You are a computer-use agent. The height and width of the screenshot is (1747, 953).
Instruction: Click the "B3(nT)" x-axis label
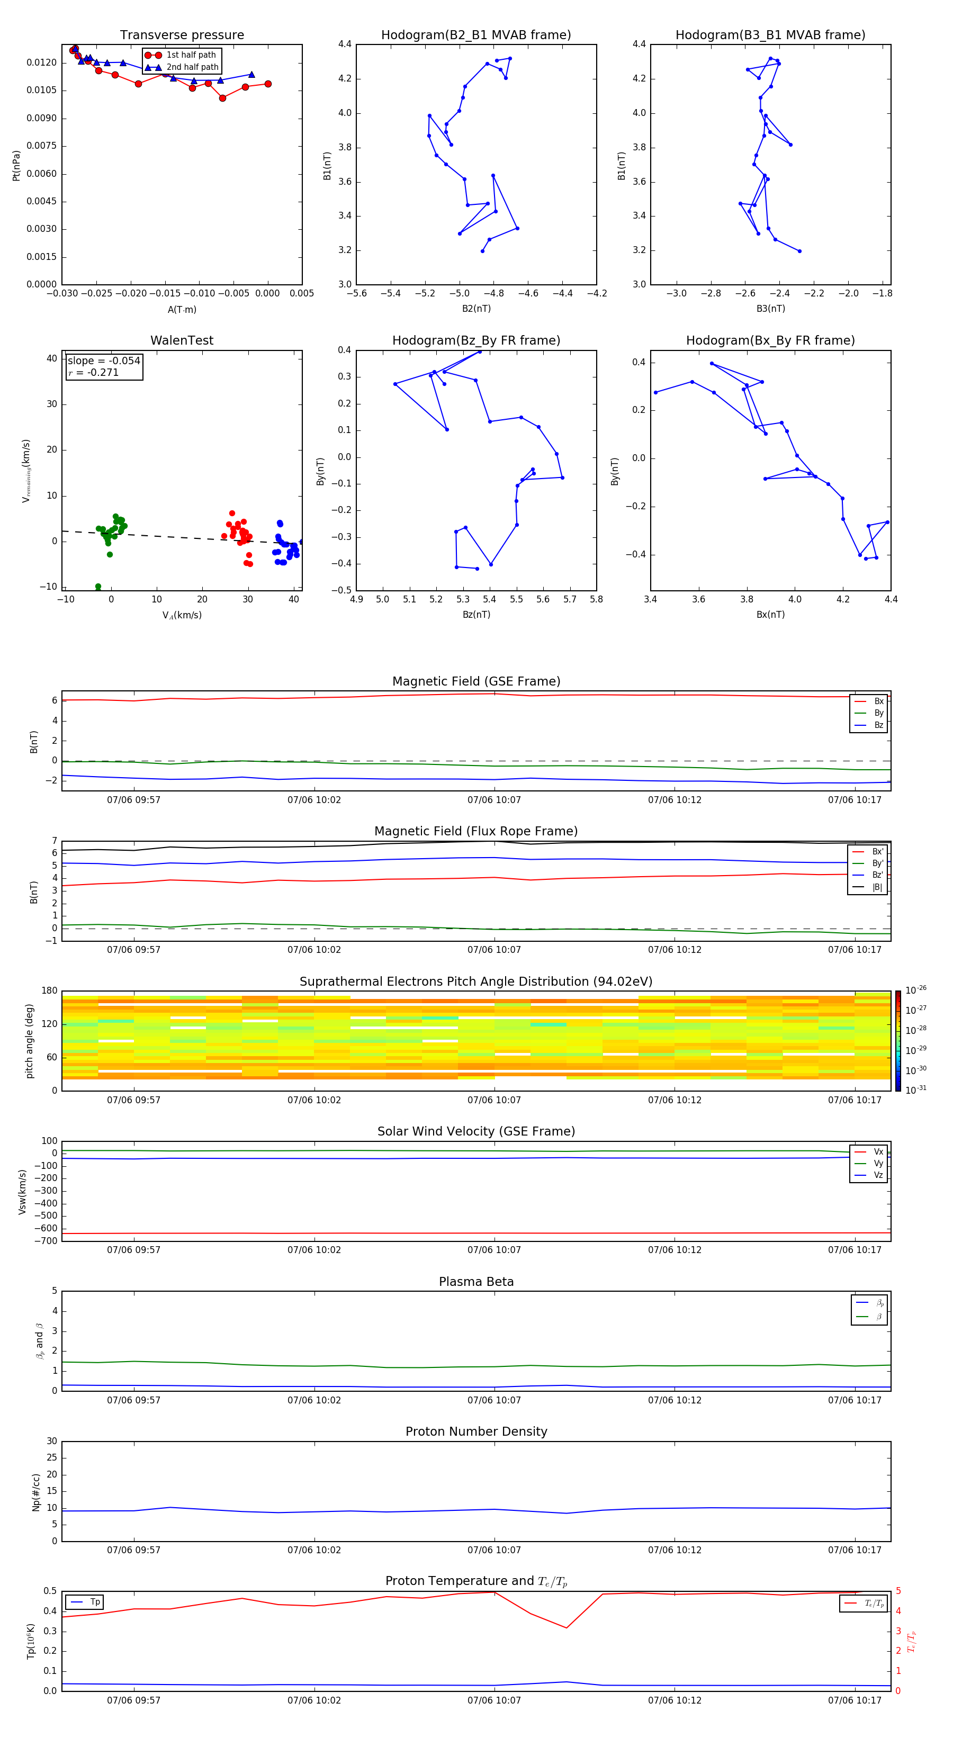[x=770, y=309]
